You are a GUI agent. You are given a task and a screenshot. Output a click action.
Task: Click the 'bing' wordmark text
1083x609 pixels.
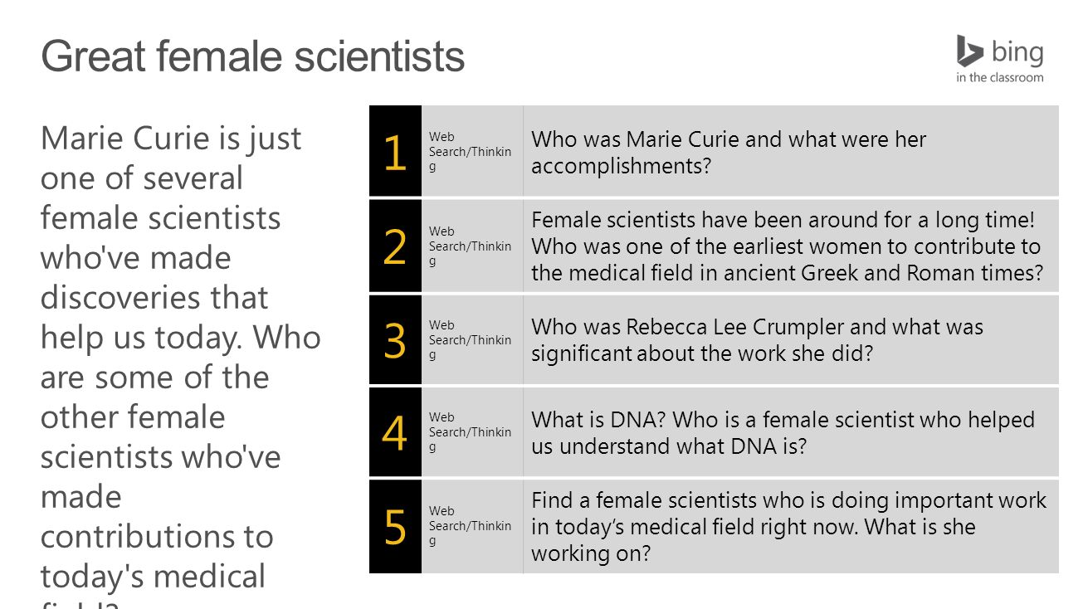point(1017,52)
